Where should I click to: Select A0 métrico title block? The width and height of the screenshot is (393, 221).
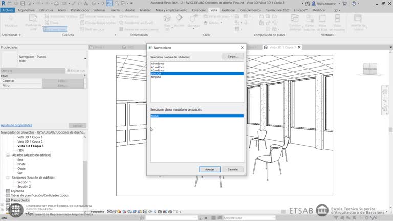click(158, 64)
